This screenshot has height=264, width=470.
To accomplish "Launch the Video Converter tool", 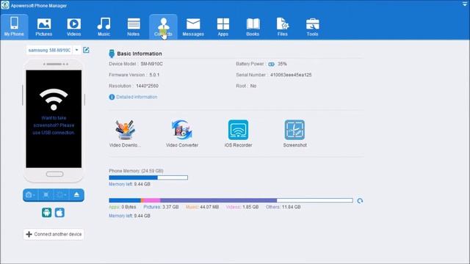I will [182, 133].
